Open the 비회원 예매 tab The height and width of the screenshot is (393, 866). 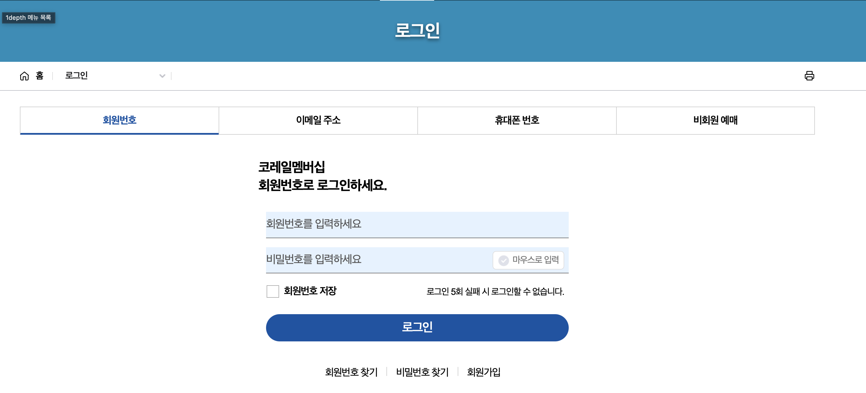click(x=715, y=120)
